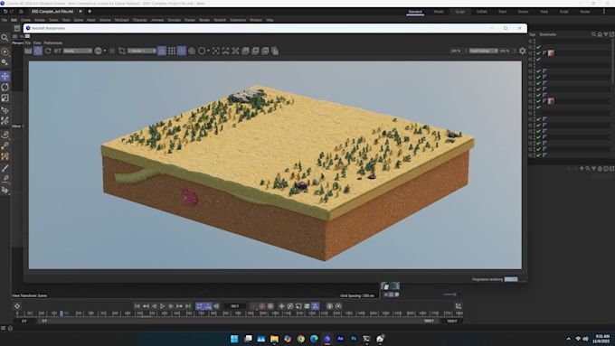Toggle the last green checkmark in Object Manager list
Image resolution: width=615 pixels, height=346 pixels.
(x=538, y=155)
